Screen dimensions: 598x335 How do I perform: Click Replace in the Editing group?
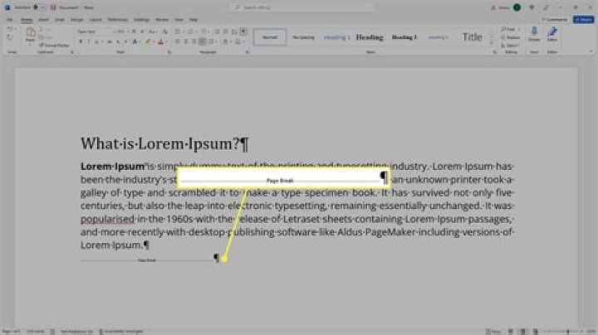[x=510, y=37]
